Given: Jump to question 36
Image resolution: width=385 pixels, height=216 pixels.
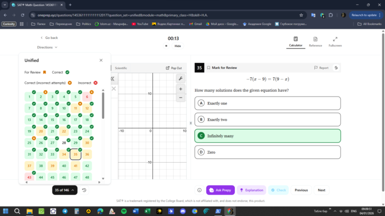Looking at the screenshot, I should tap(87, 154).
